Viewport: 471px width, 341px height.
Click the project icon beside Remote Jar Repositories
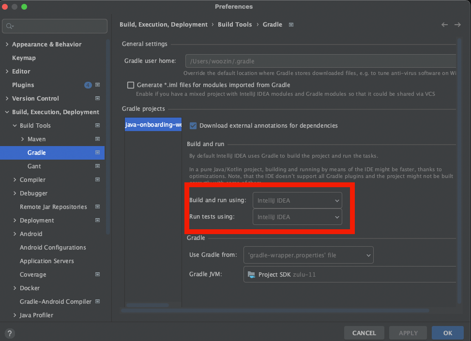point(98,207)
